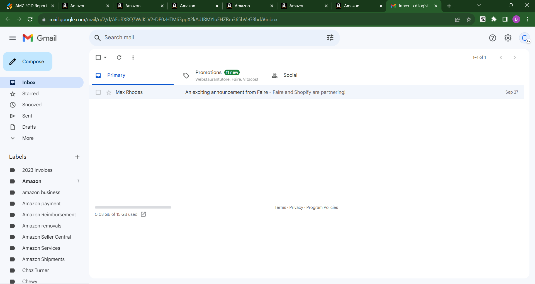Open Chrome tab search chevron
The image size is (535, 284).
pos(479,6)
